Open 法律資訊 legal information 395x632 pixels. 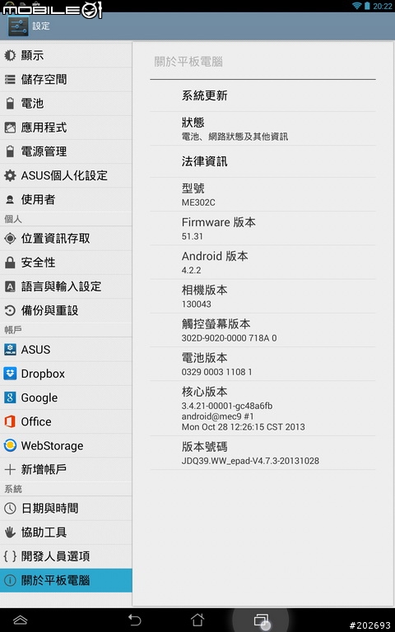coord(263,161)
